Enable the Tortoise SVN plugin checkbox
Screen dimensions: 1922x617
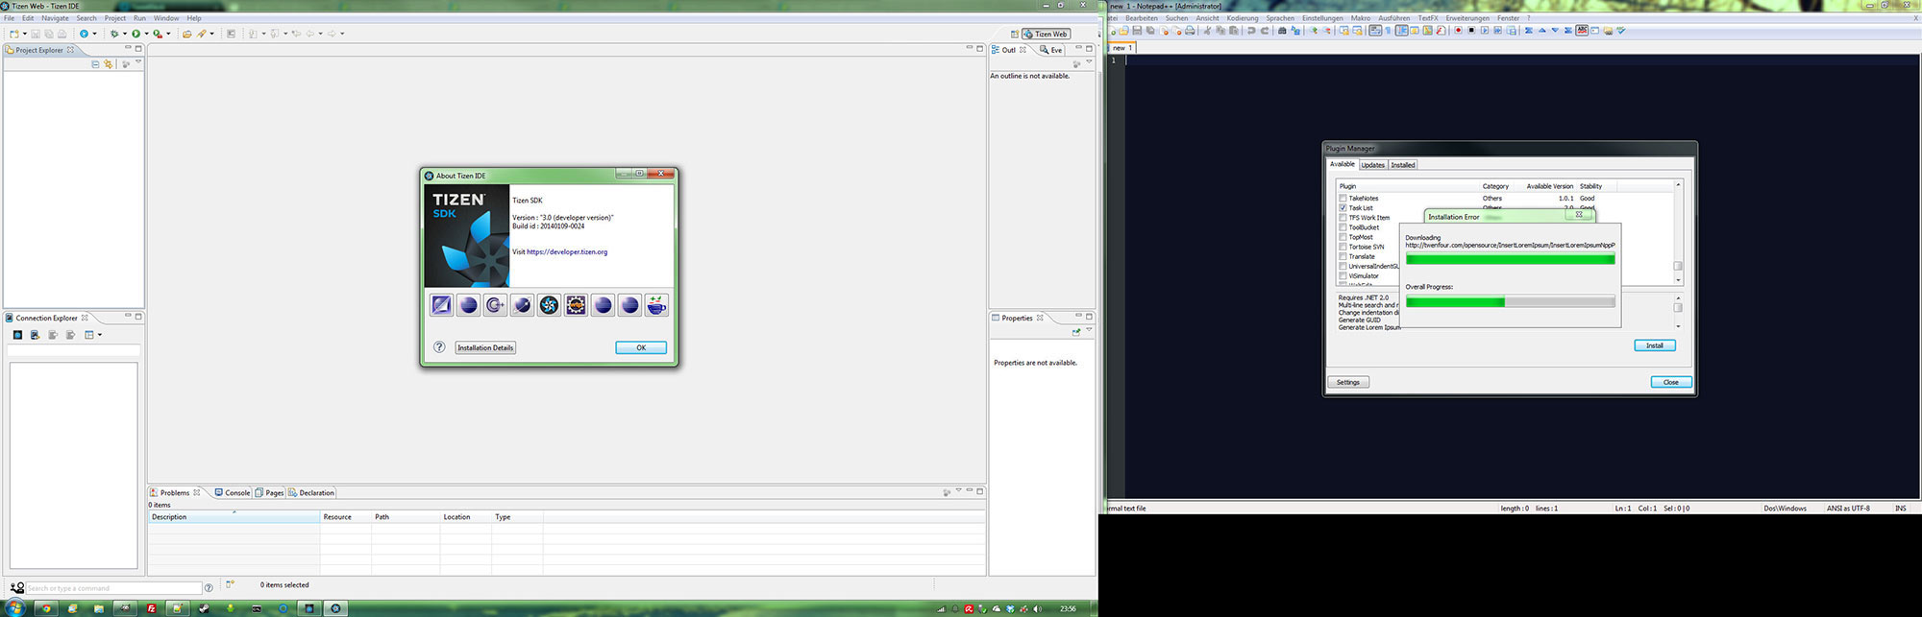[1343, 247]
